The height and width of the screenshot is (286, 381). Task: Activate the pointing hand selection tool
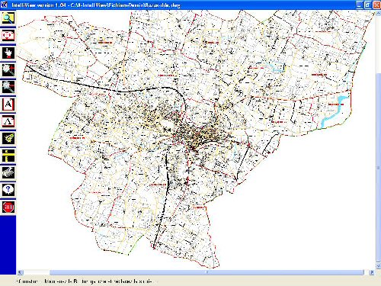point(8,53)
